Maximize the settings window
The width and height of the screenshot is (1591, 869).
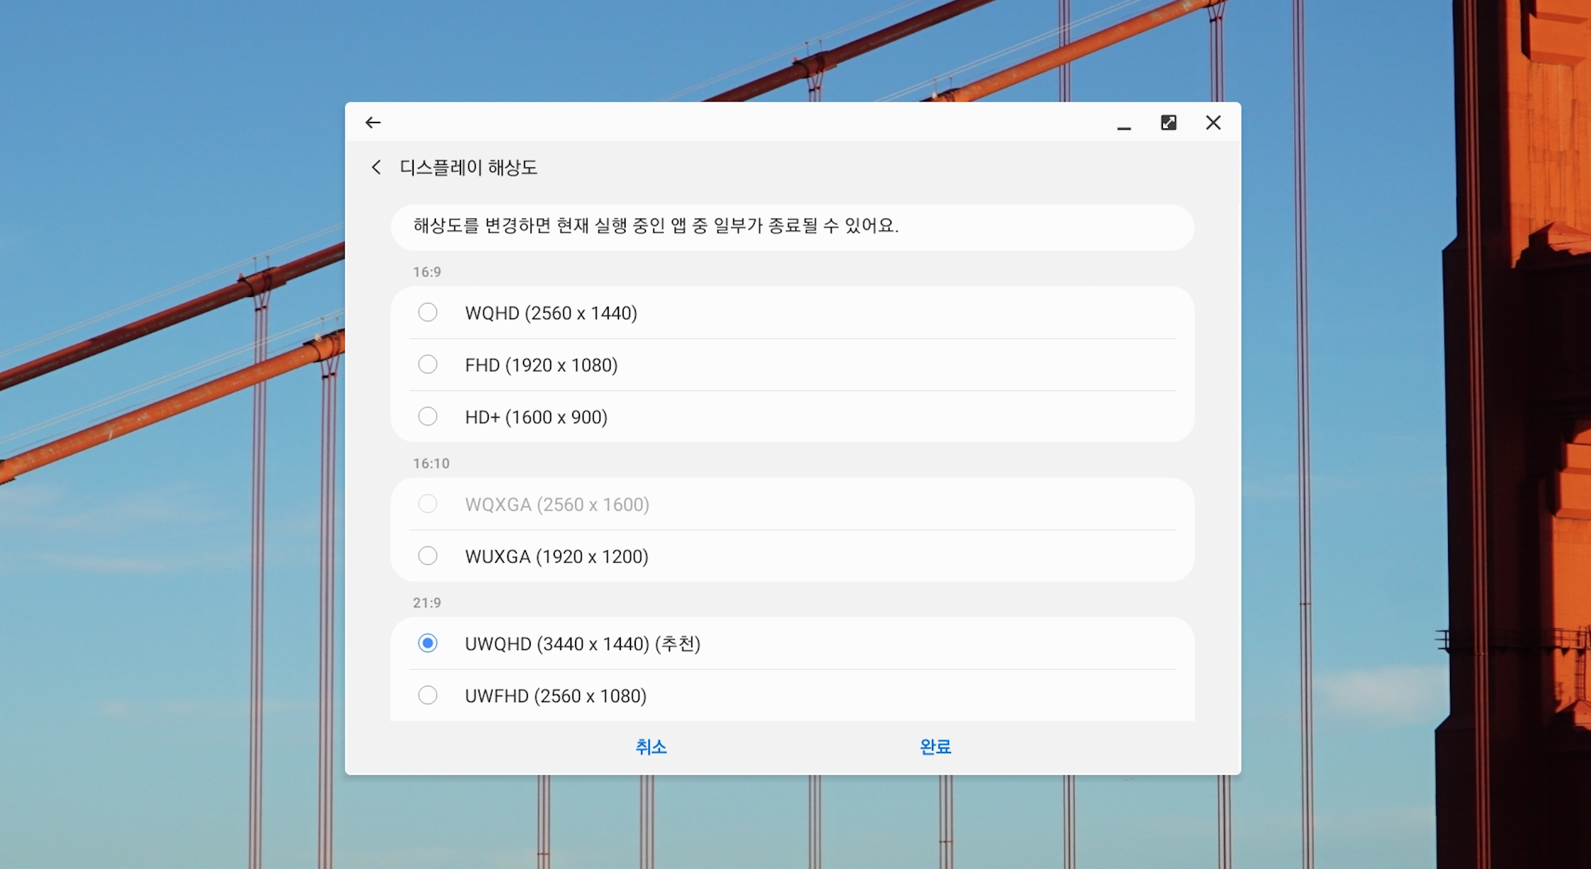(x=1168, y=123)
